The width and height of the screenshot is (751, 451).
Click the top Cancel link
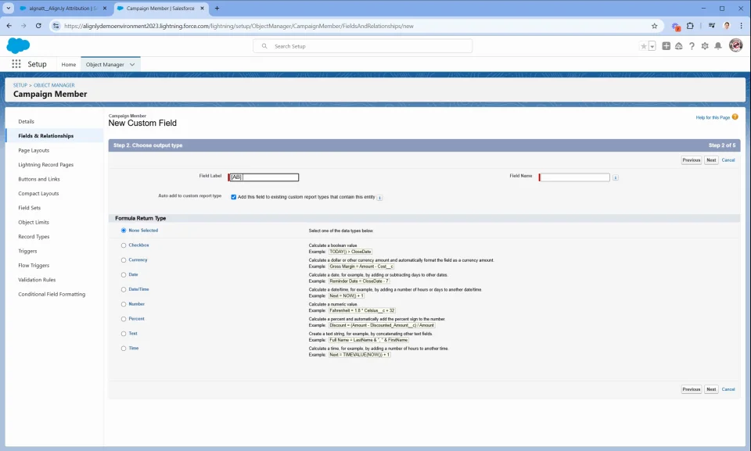coord(728,160)
